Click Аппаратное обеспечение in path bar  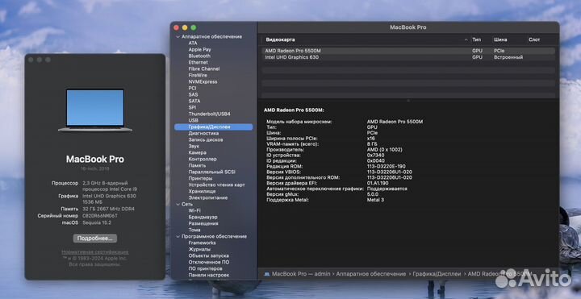(371, 274)
